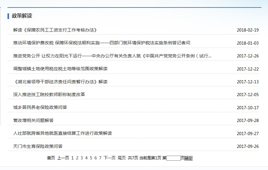This screenshot has width=268, height=170.
Task: Open 城乡居民养老保险政策问答 article
Action: pyautogui.click(x=40, y=107)
